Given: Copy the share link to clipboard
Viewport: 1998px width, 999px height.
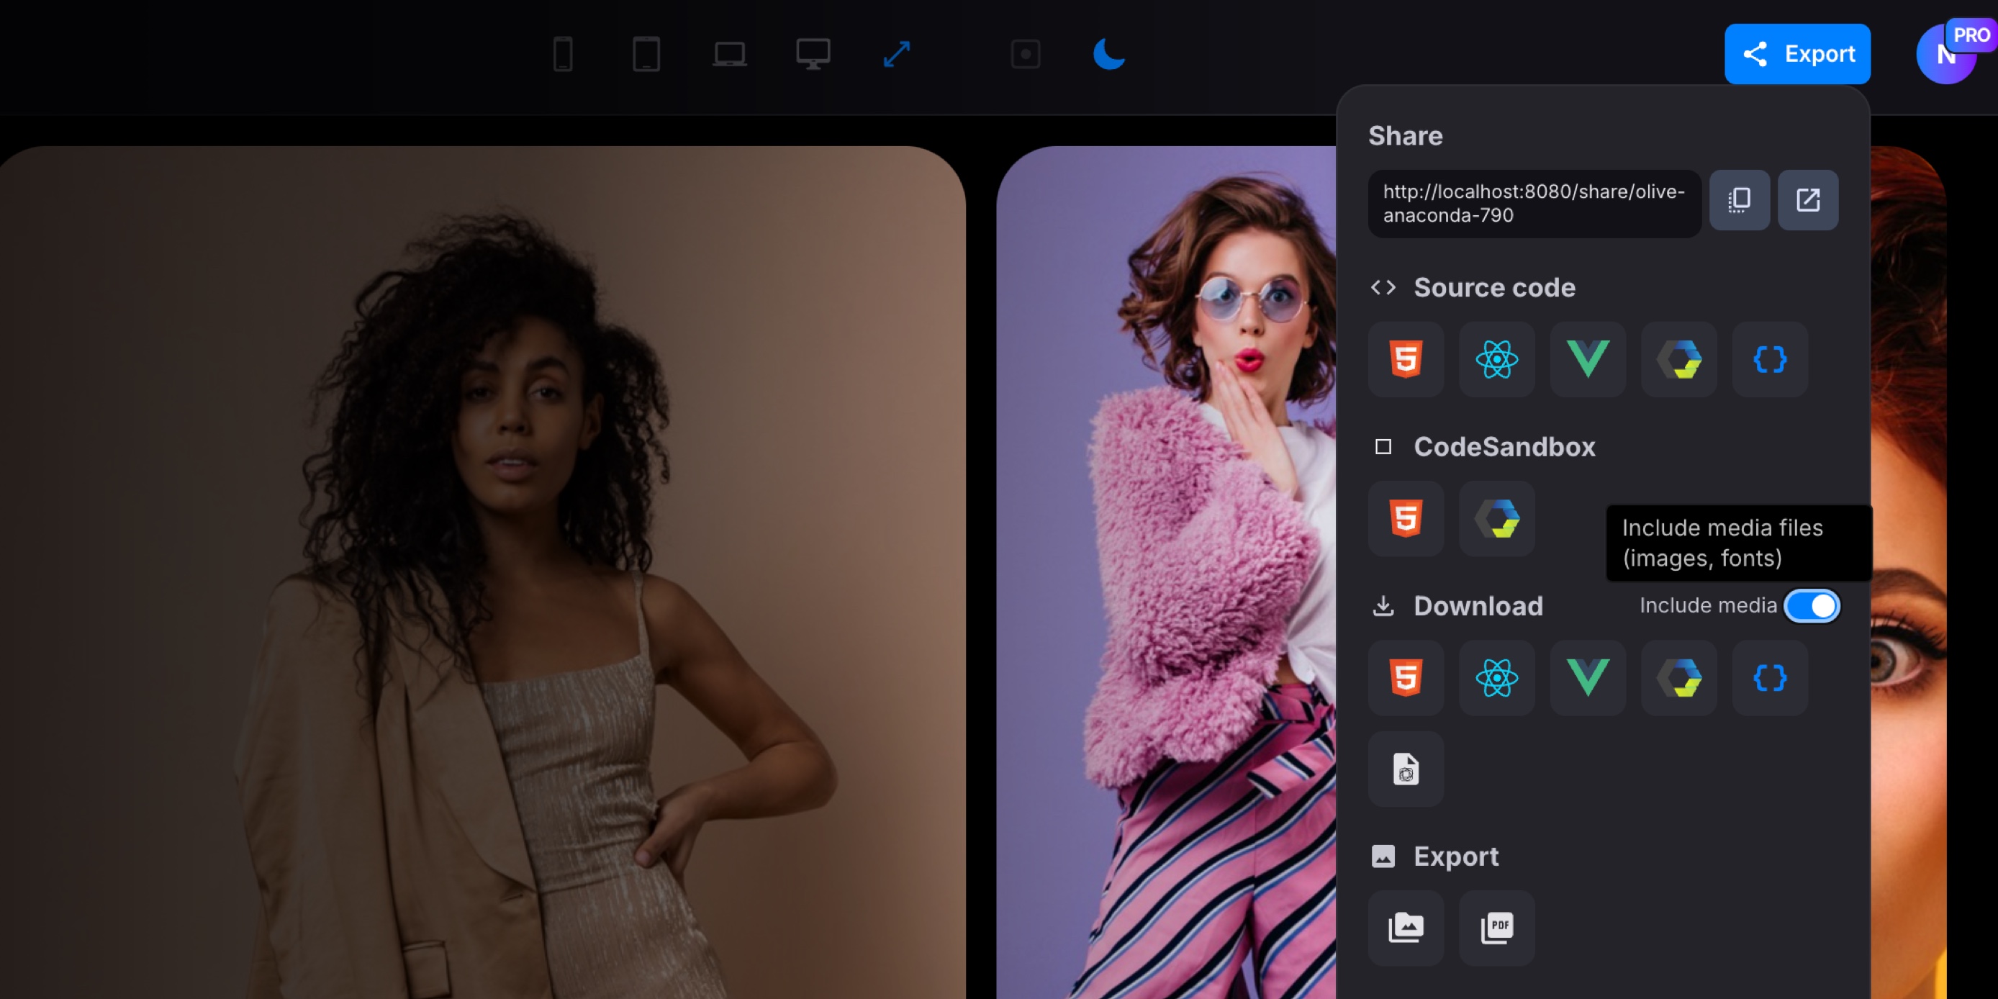Looking at the screenshot, I should (x=1739, y=200).
